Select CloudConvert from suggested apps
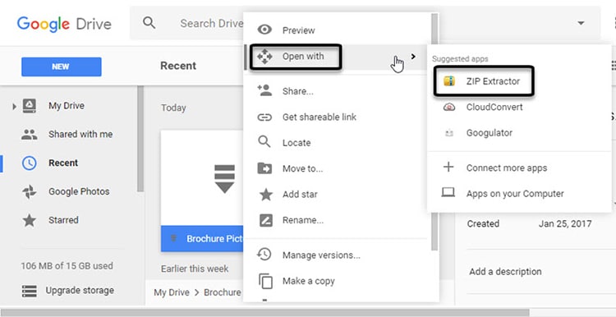This screenshot has width=616, height=317. coord(494,108)
